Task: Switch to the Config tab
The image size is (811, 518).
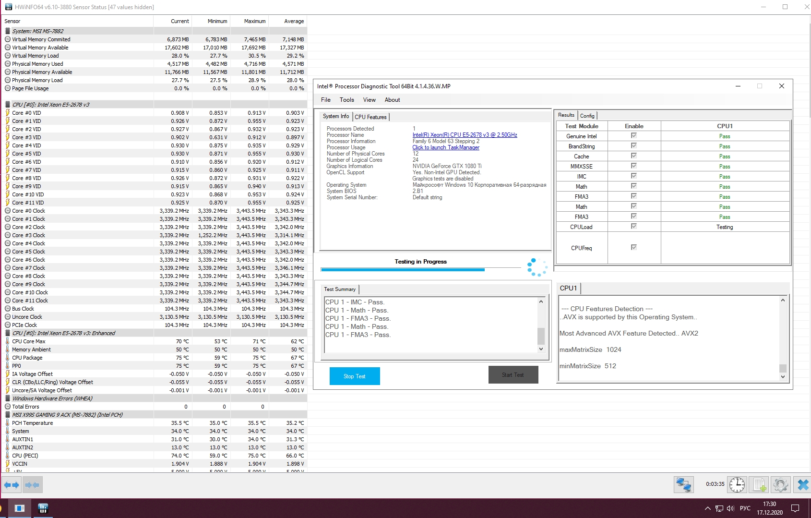Action: point(587,116)
